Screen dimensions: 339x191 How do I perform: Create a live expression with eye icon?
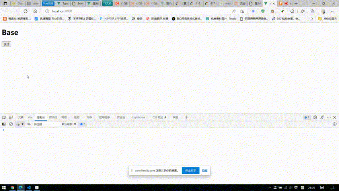pos(29,124)
